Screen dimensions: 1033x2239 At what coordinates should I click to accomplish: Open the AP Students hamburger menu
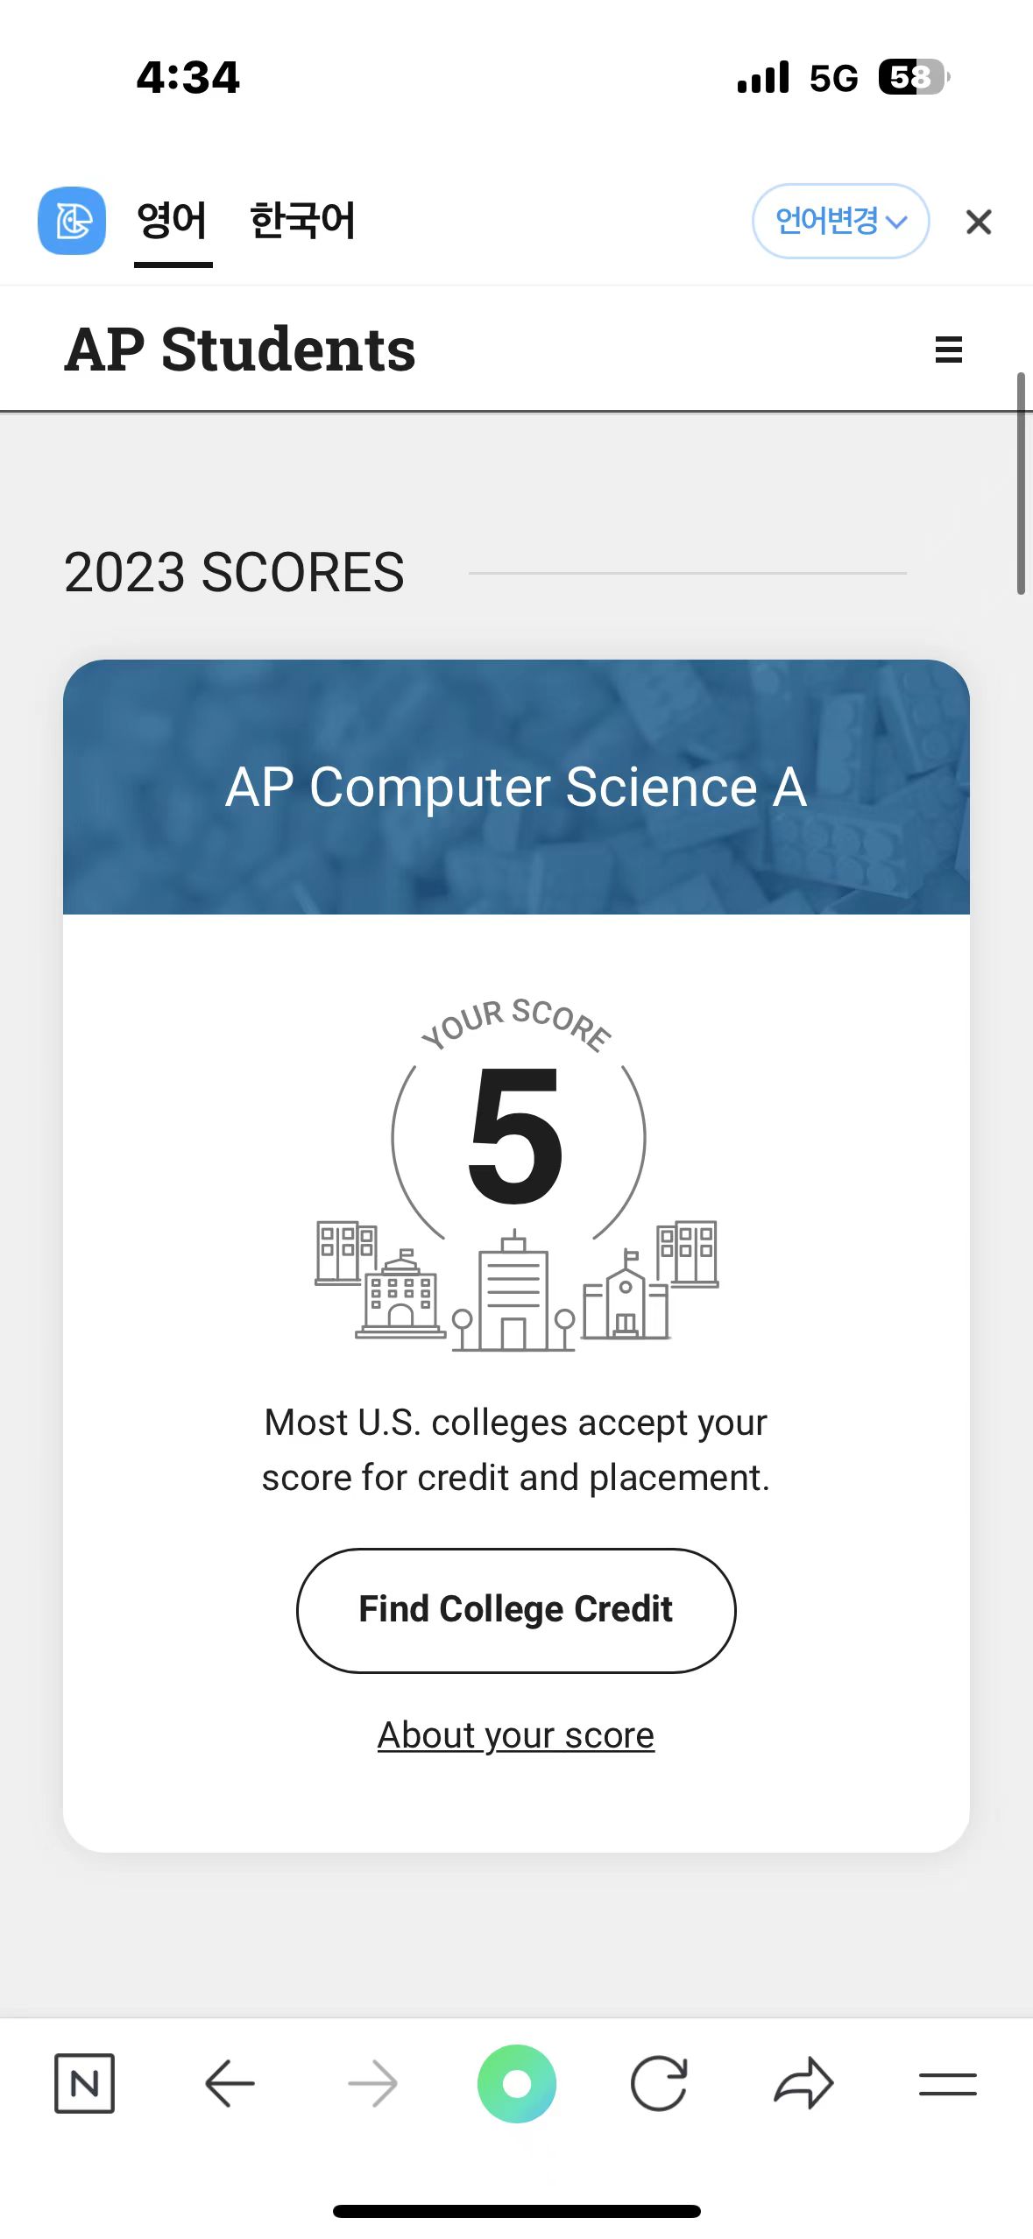[x=948, y=350]
